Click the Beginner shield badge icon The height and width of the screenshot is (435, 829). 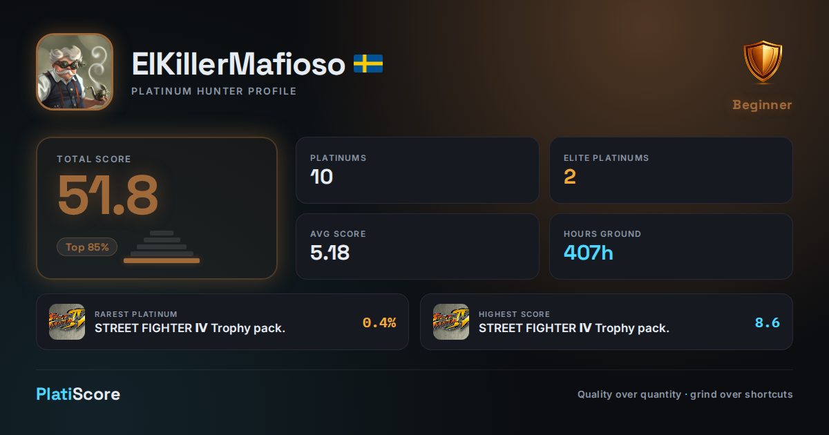(x=763, y=64)
